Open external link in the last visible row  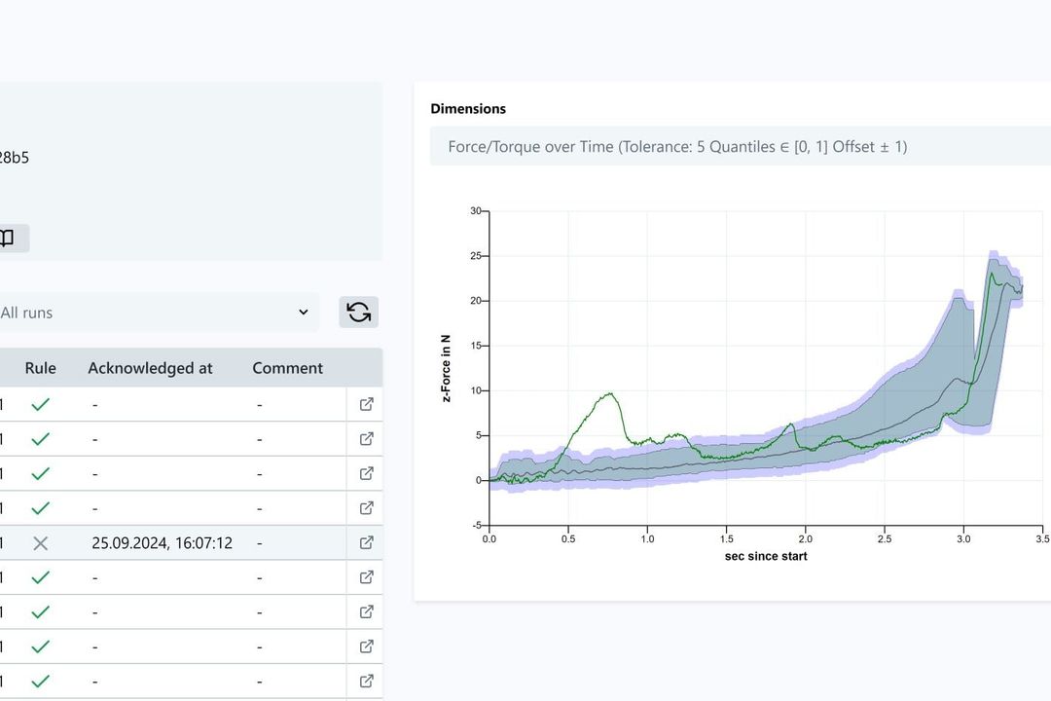[x=367, y=681]
